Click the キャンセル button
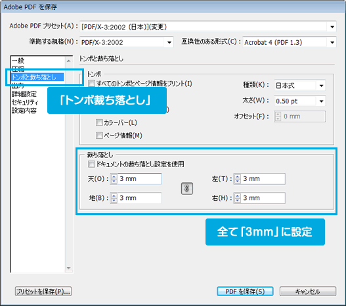Screen dimensions: 346x306 pyautogui.click(x=308, y=292)
